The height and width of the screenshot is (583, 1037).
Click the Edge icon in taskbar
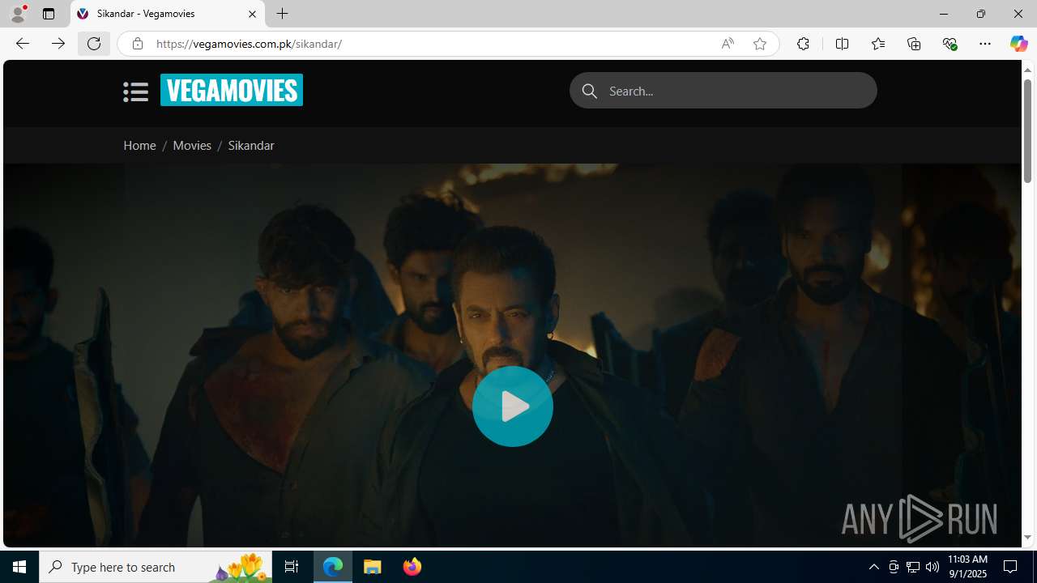coord(333,567)
